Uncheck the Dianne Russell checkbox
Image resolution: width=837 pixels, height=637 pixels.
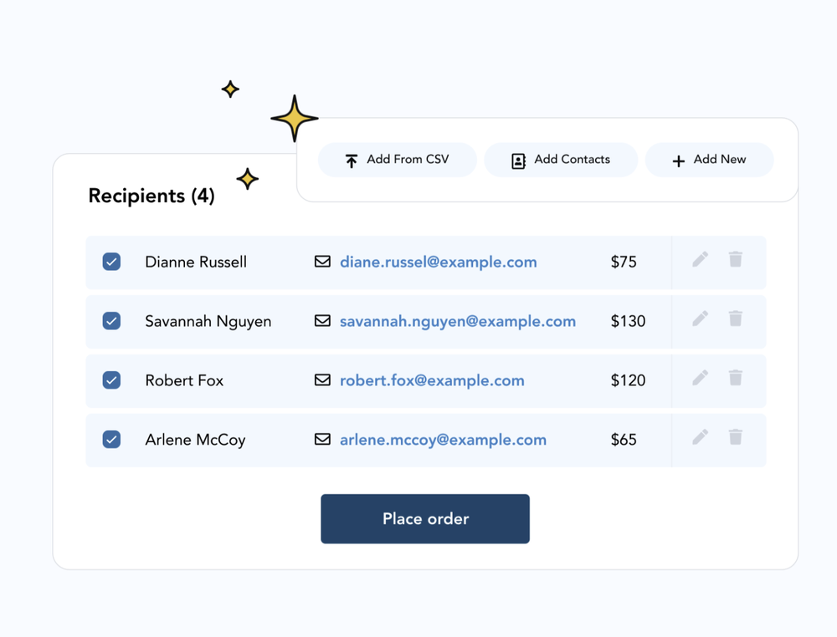click(111, 262)
